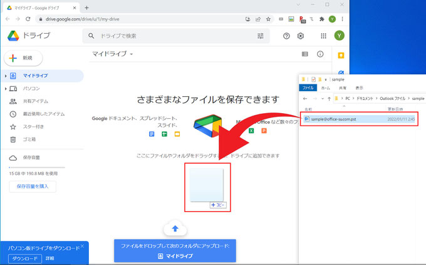Bookmark this page with the star

268,19
